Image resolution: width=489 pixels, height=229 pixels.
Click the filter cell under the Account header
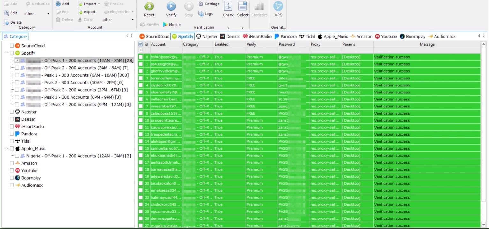166,50
